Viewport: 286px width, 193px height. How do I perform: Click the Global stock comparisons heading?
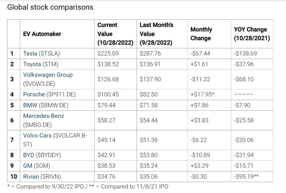(x=50, y=7)
